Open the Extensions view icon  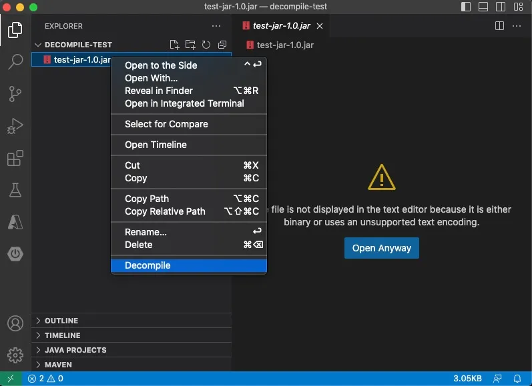tap(15, 158)
